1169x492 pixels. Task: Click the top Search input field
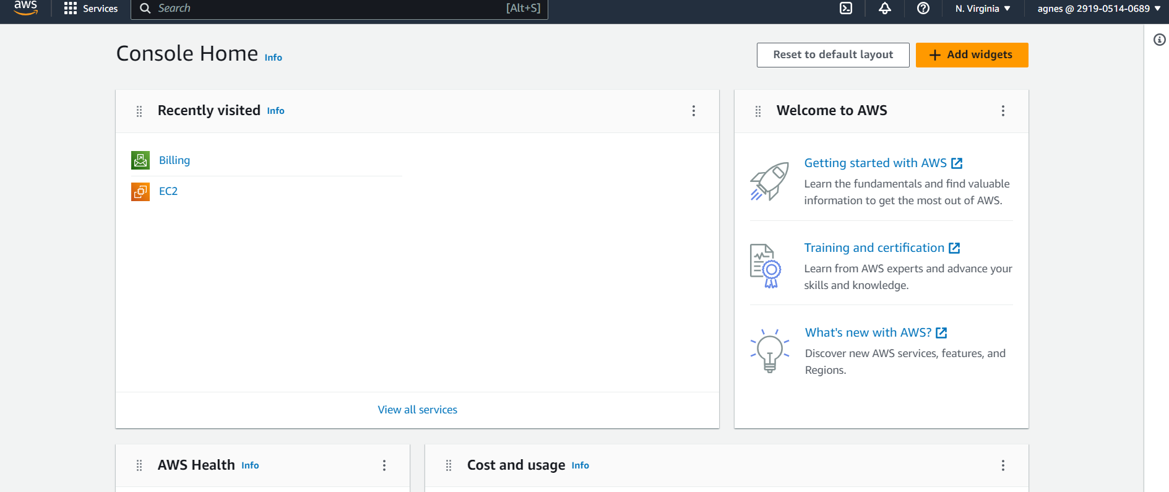point(339,9)
